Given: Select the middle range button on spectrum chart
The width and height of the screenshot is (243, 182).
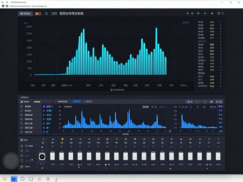Looking at the screenshot, I should pos(154,107).
